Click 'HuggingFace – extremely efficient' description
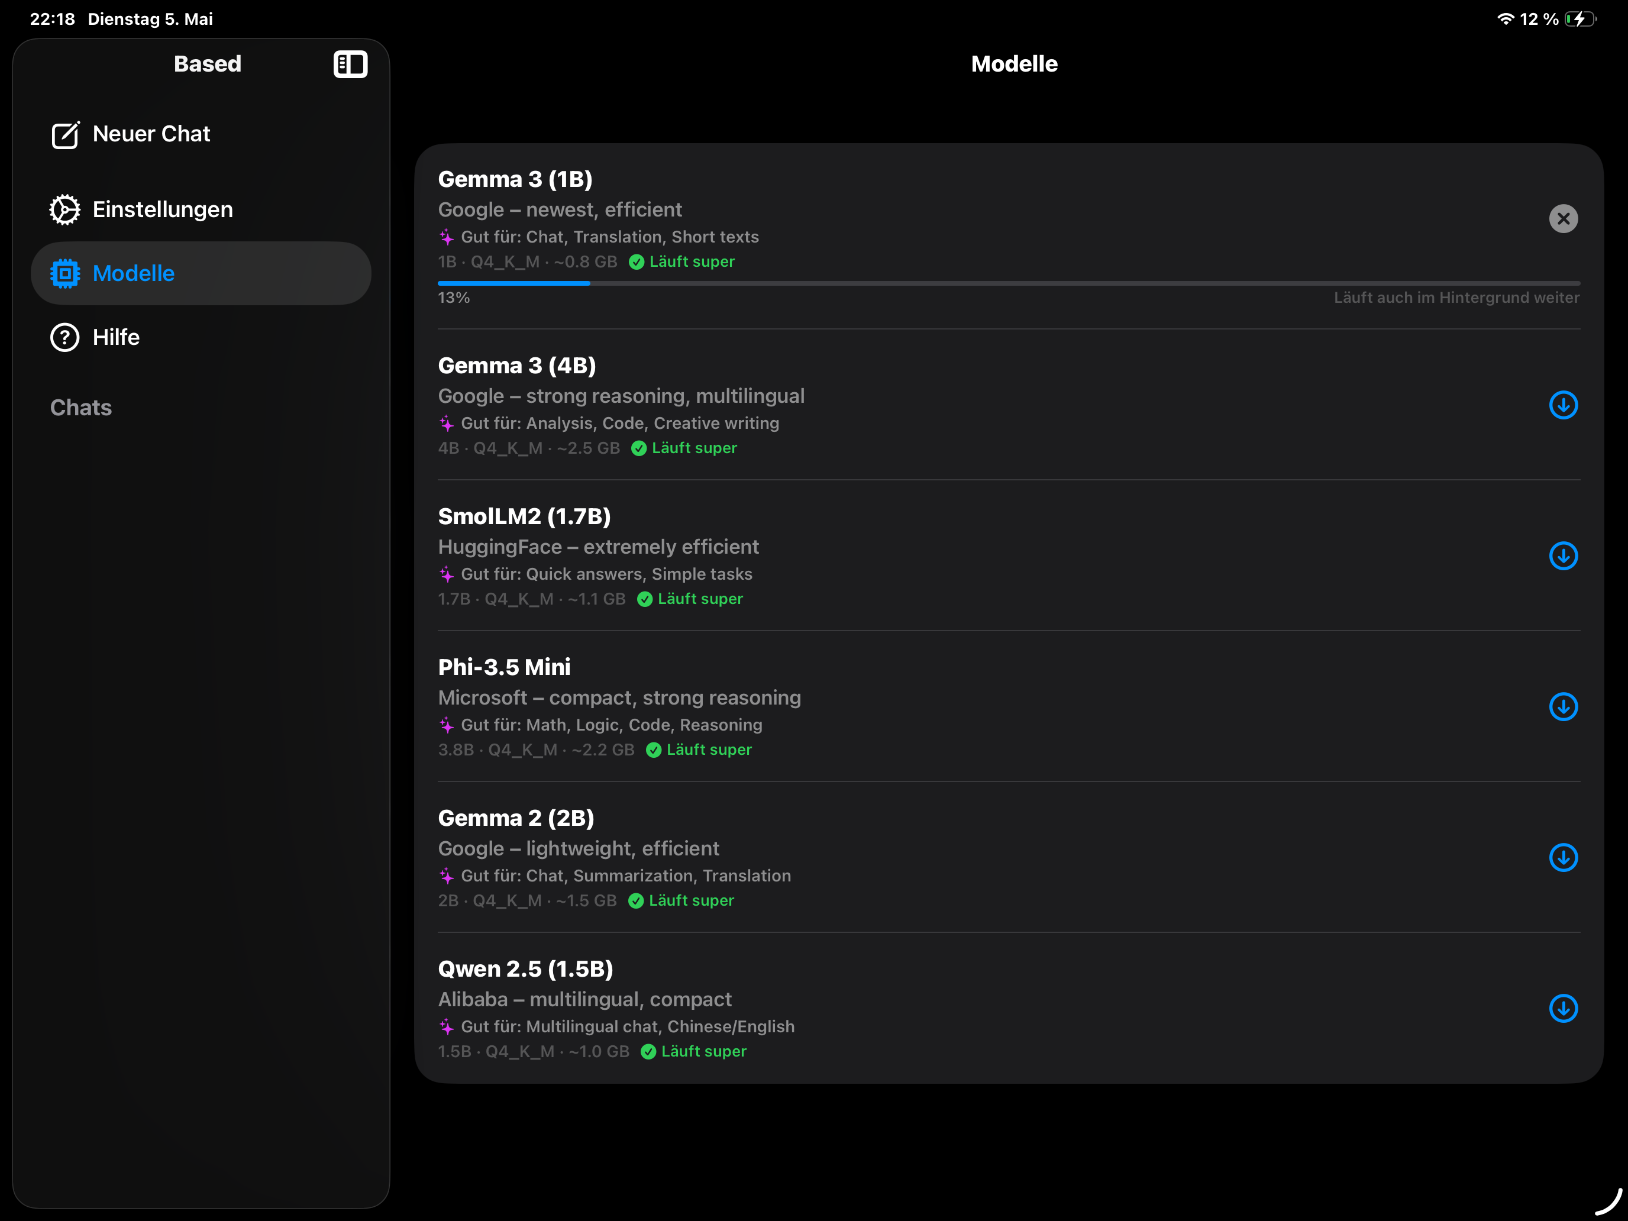Viewport: 1628px width, 1221px height. (x=598, y=547)
